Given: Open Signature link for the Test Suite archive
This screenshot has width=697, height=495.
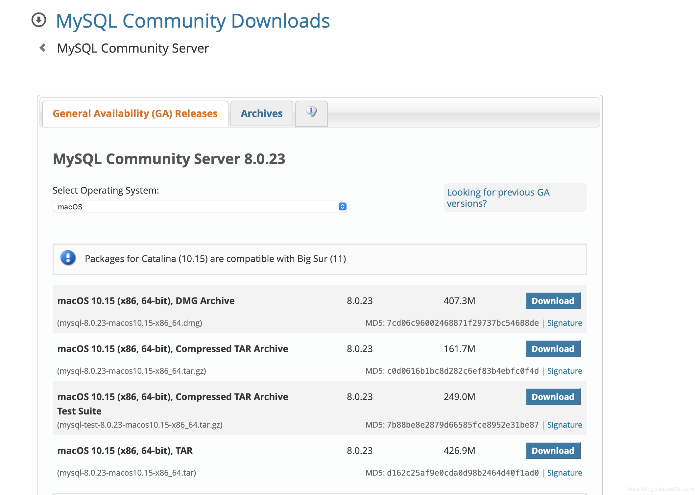Looking at the screenshot, I should coord(565,425).
